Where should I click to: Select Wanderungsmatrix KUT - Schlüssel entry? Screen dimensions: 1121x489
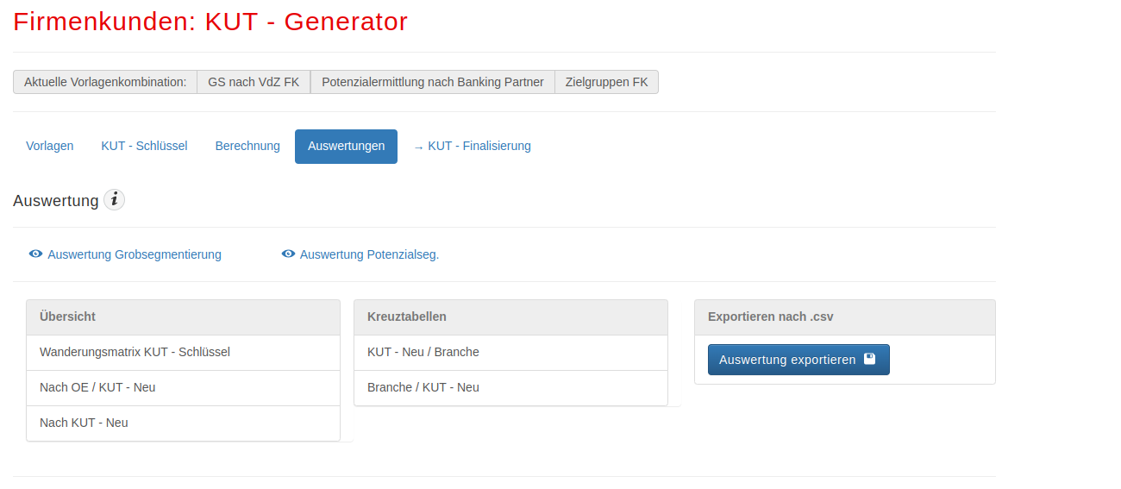point(183,352)
